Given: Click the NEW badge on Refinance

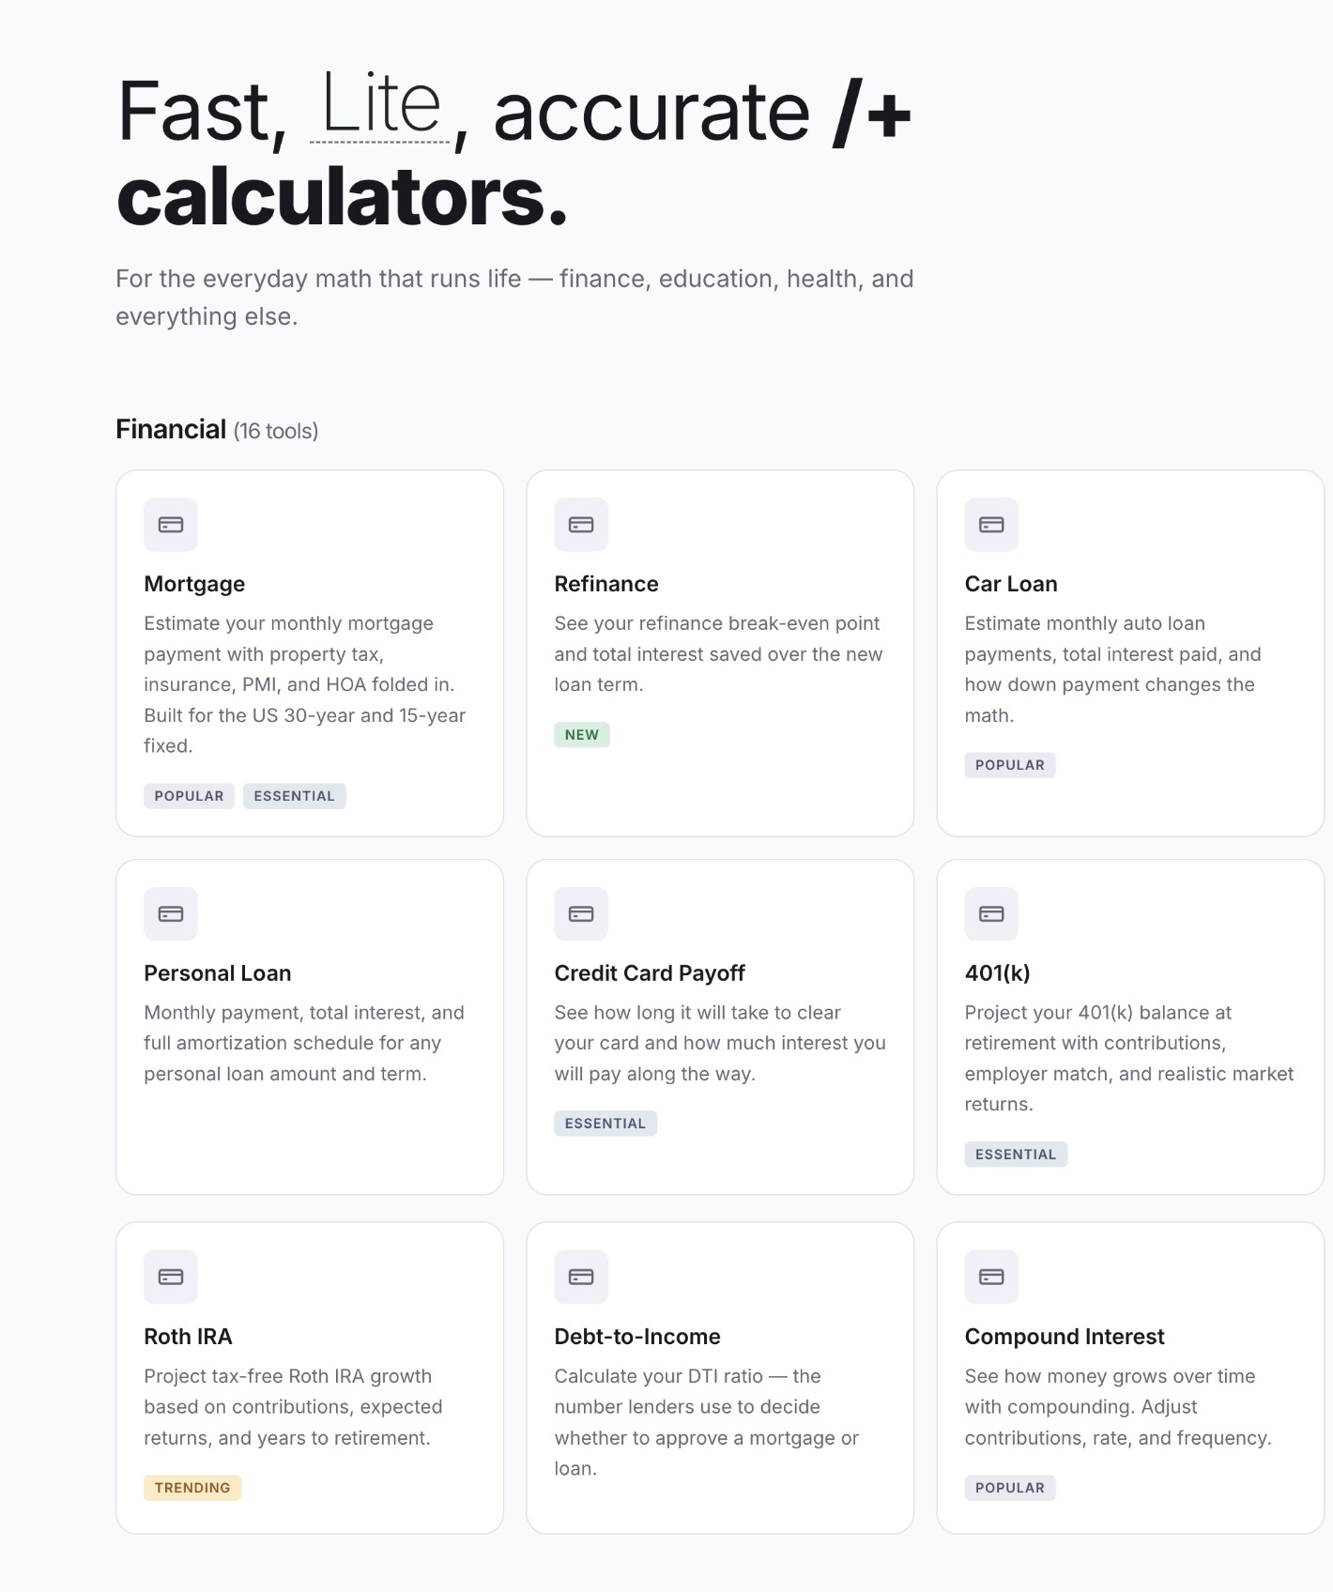Looking at the screenshot, I should 582,735.
